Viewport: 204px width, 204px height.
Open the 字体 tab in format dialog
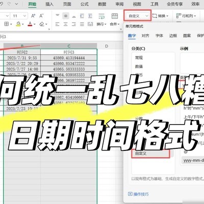click(x=159, y=36)
